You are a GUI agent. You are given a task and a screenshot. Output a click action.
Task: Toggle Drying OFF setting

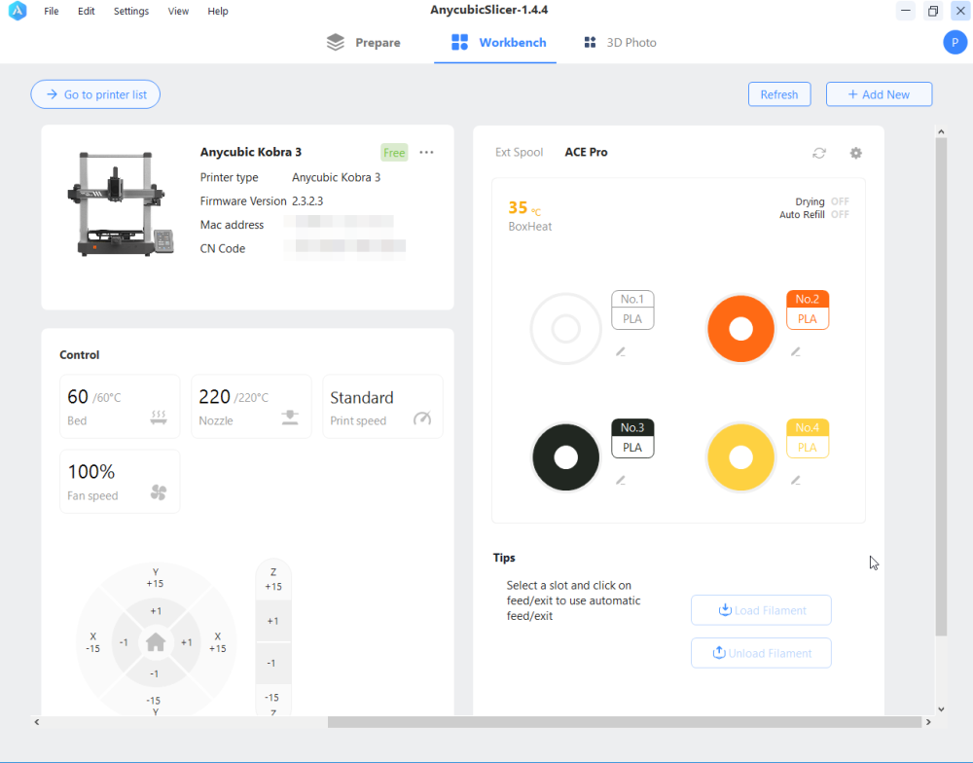pyautogui.click(x=841, y=201)
